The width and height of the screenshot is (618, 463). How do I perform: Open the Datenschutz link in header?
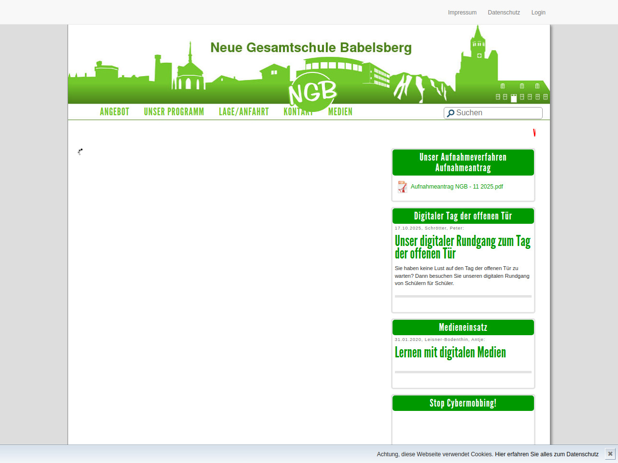tap(504, 13)
